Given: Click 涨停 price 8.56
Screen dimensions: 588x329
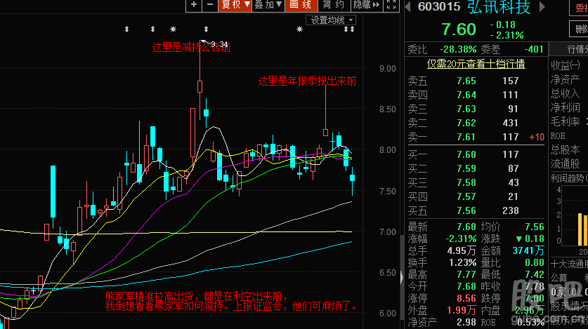Looking at the screenshot, I should (466, 299).
